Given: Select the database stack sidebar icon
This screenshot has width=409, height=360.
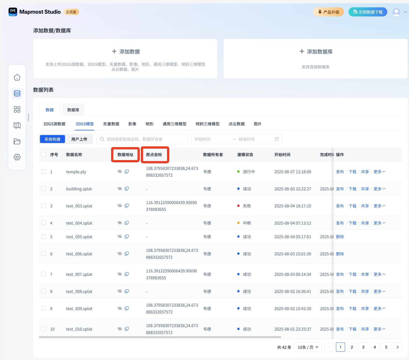Looking at the screenshot, I should pos(17,93).
